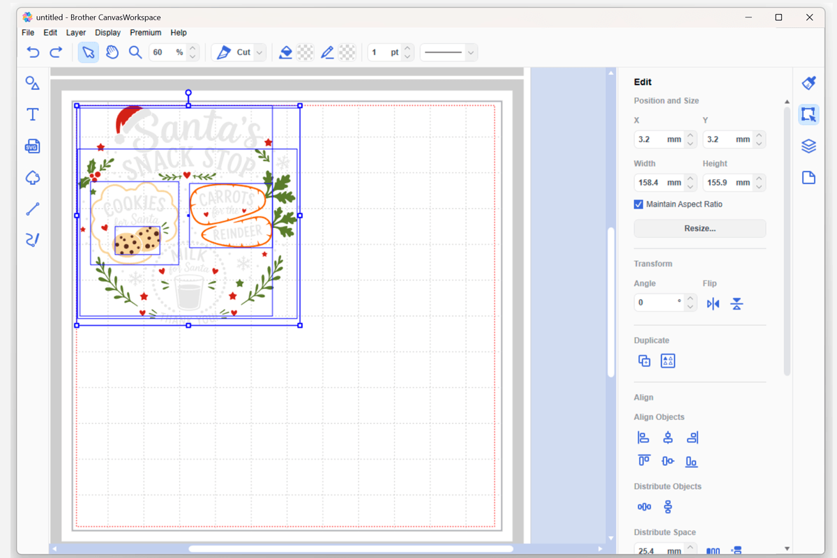The image size is (837, 558).
Task: Open the File menu
Action: (28, 33)
